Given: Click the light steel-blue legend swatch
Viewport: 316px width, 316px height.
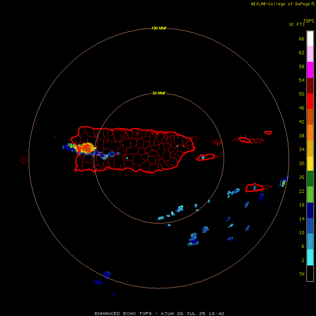Looking at the screenshot, I should (x=310, y=241).
